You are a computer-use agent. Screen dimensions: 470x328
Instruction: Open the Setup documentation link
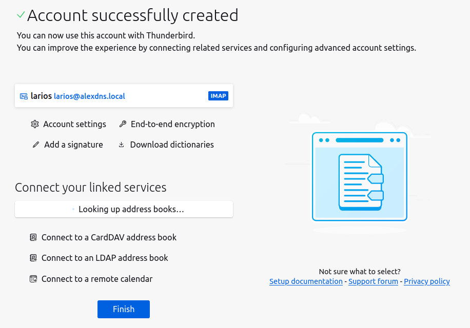point(306,281)
